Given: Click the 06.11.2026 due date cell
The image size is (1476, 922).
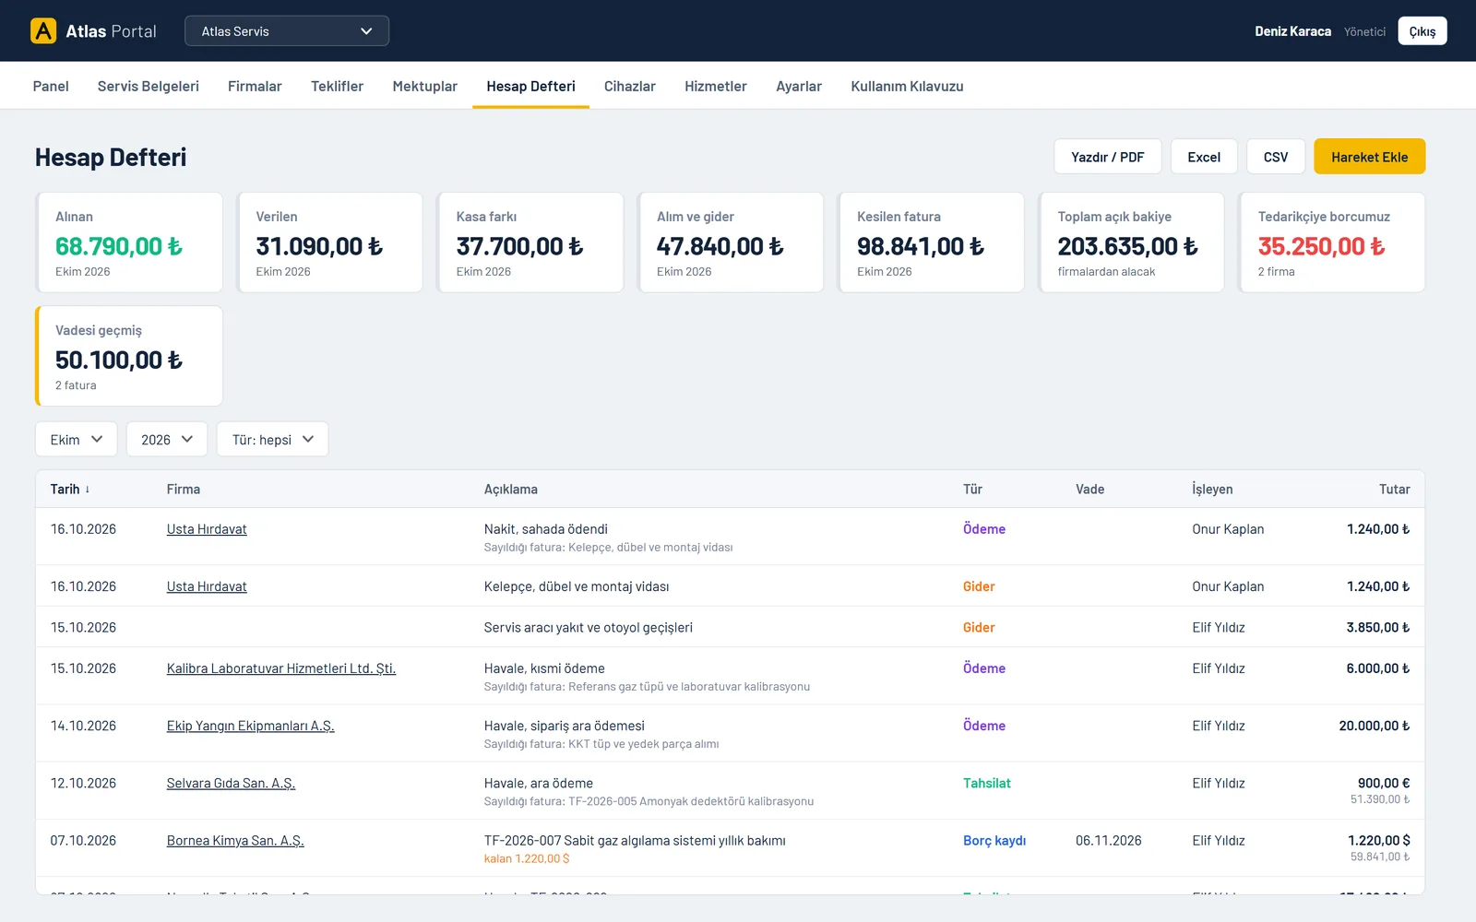Looking at the screenshot, I should click(1109, 840).
